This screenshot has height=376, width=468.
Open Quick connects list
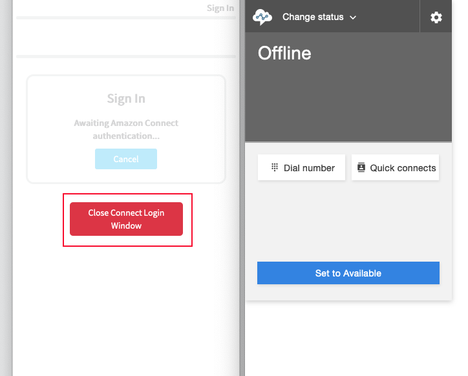[395, 167]
